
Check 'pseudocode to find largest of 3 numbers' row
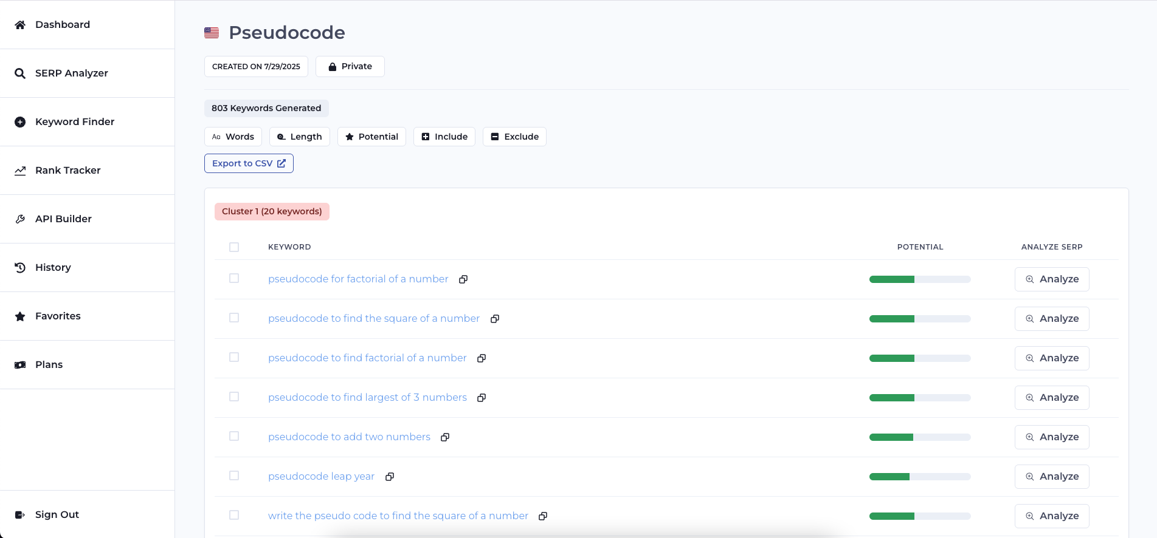(x=234, y=397)
